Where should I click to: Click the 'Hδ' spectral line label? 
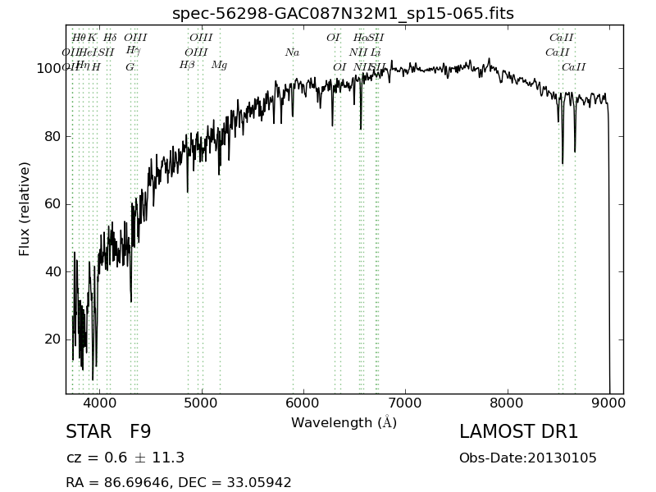click(x=110, y=38)
